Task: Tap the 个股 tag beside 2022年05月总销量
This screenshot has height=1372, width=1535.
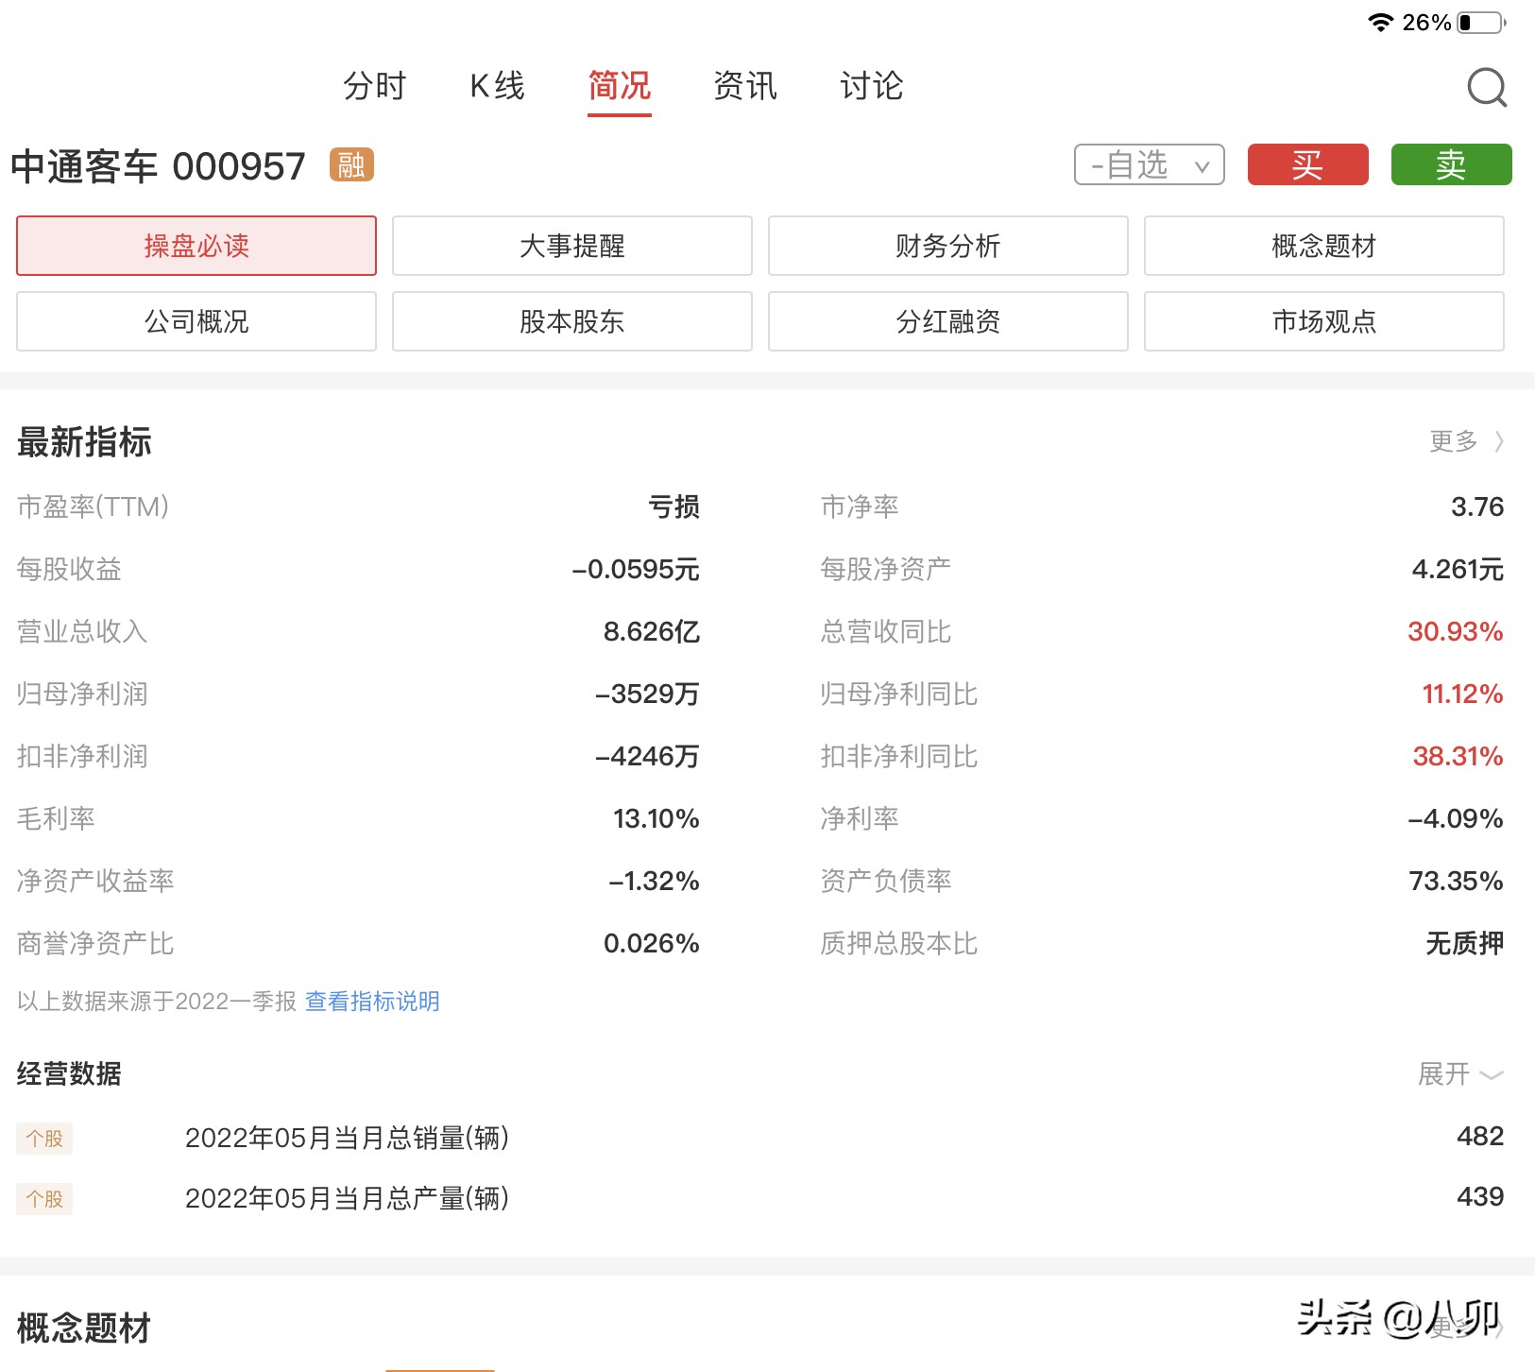Action: coord(43,1139)
